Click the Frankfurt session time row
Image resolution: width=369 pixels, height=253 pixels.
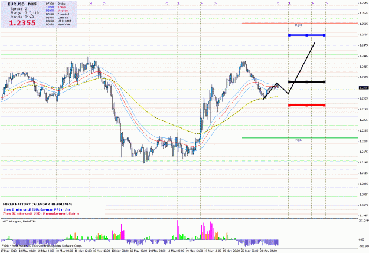57,14
